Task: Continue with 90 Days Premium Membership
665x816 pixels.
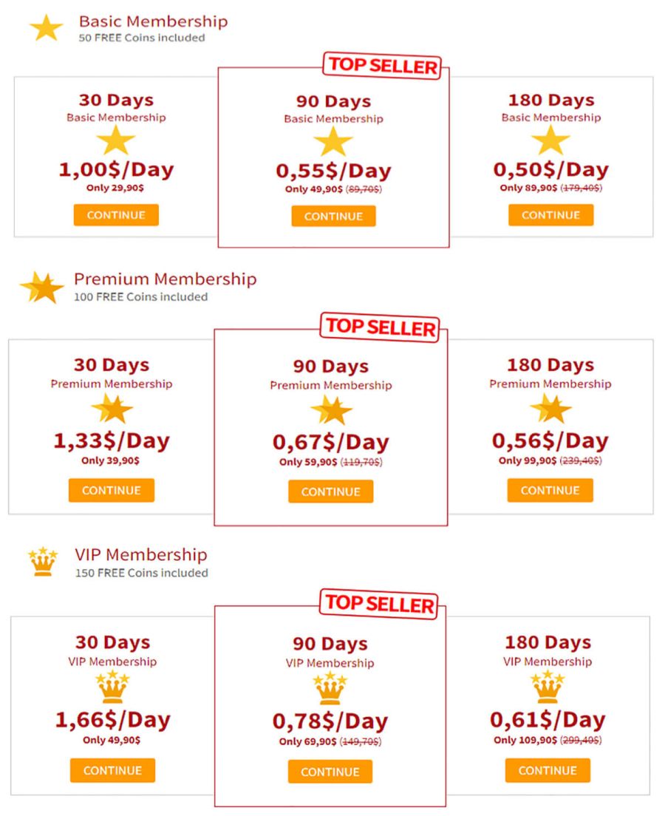Action: click(x=331, y=492)
